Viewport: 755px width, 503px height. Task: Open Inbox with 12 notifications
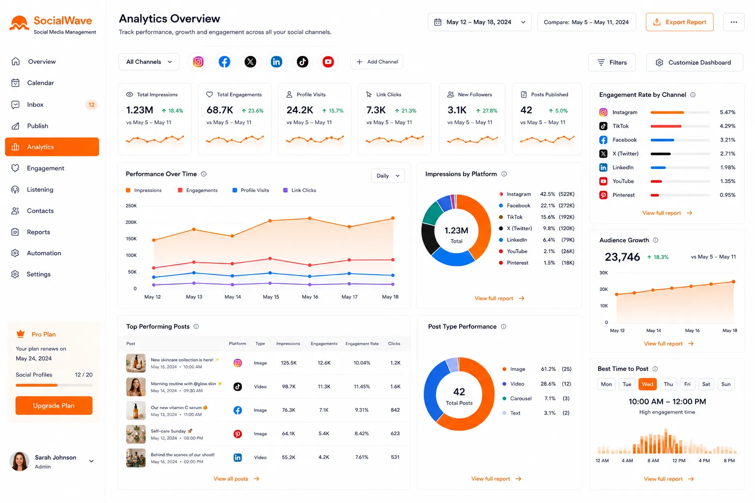click(x=52, y=105)
